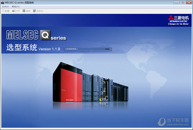The image size is (193, 130).
Task: Maximize the MELSEC-Q window
Action: tap(183, 3)
